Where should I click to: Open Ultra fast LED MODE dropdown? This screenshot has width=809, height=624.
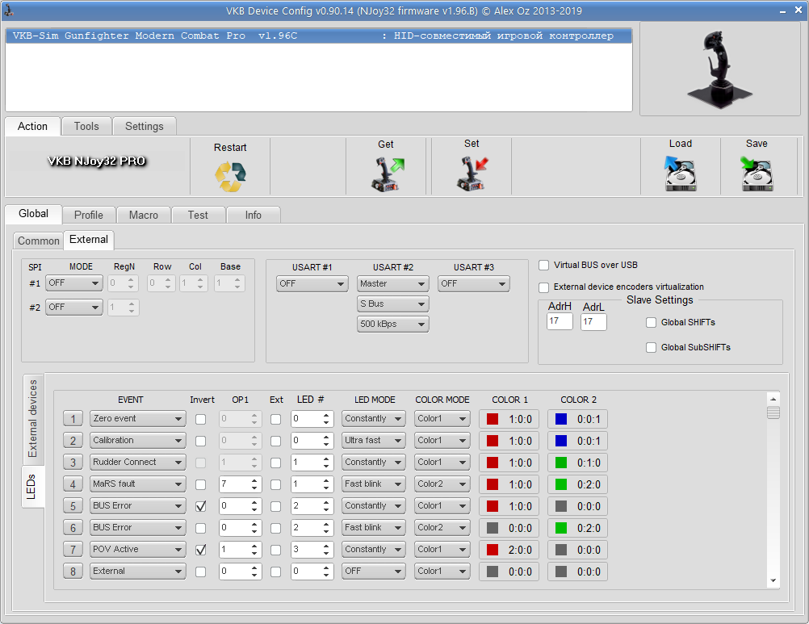coord(374,441)
